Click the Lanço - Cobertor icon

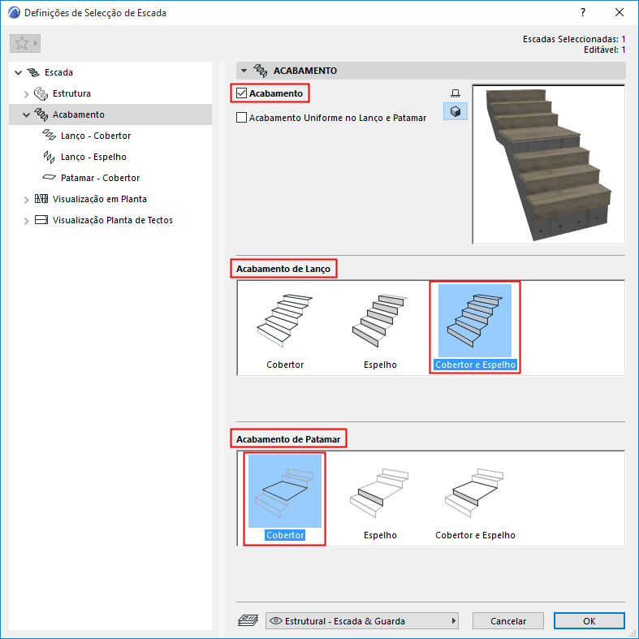pyautogui.click(x=50, y=136)
